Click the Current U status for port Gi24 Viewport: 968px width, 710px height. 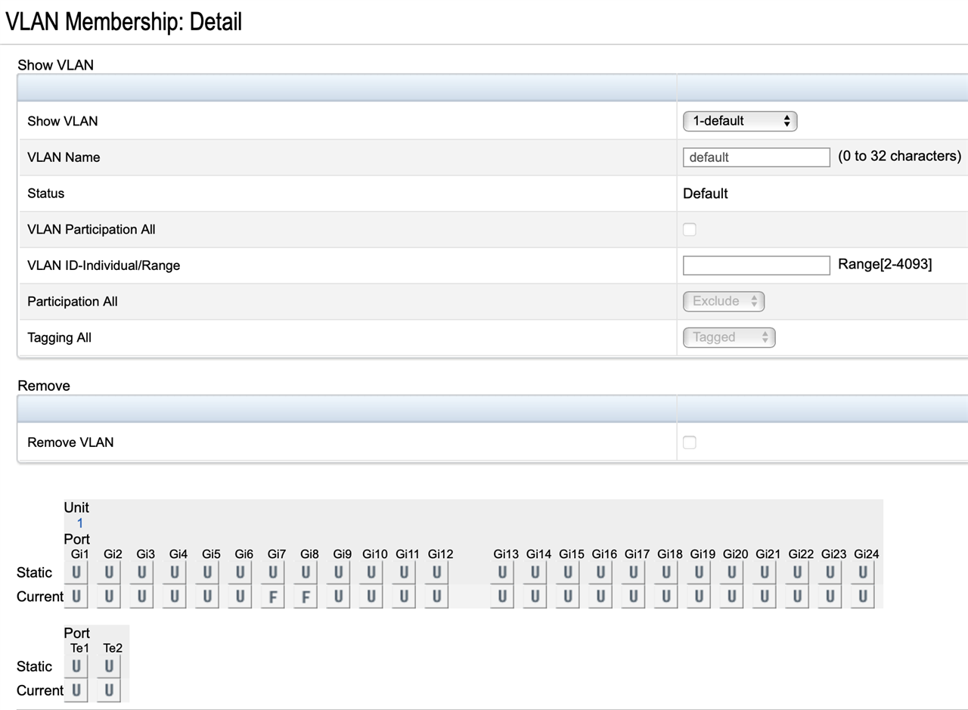coord(863,597)
